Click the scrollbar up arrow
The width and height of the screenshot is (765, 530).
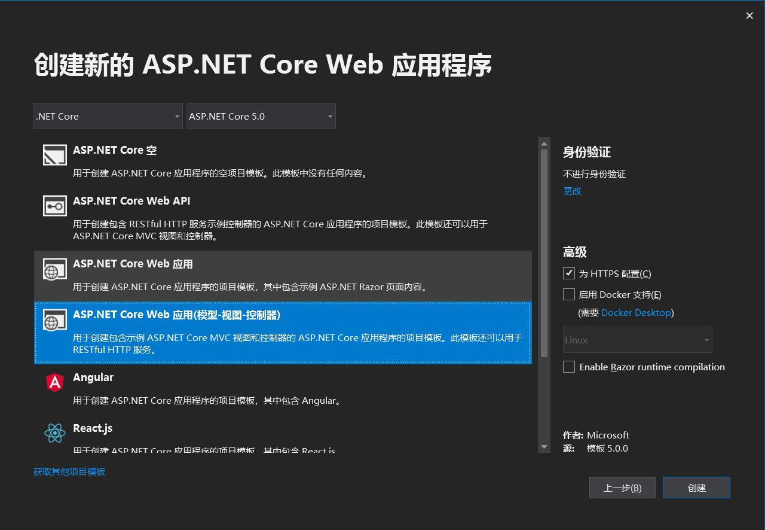544,144
